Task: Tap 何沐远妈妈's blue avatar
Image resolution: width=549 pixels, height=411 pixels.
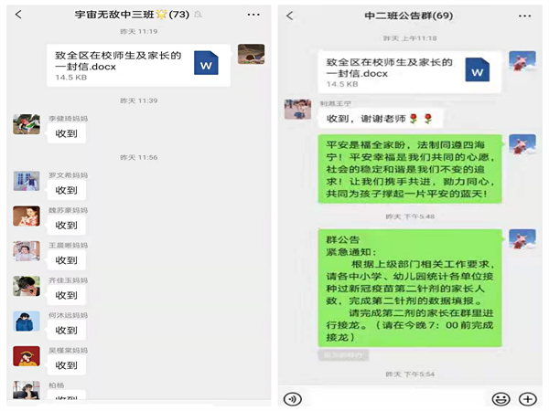Action: pos(27,321)
